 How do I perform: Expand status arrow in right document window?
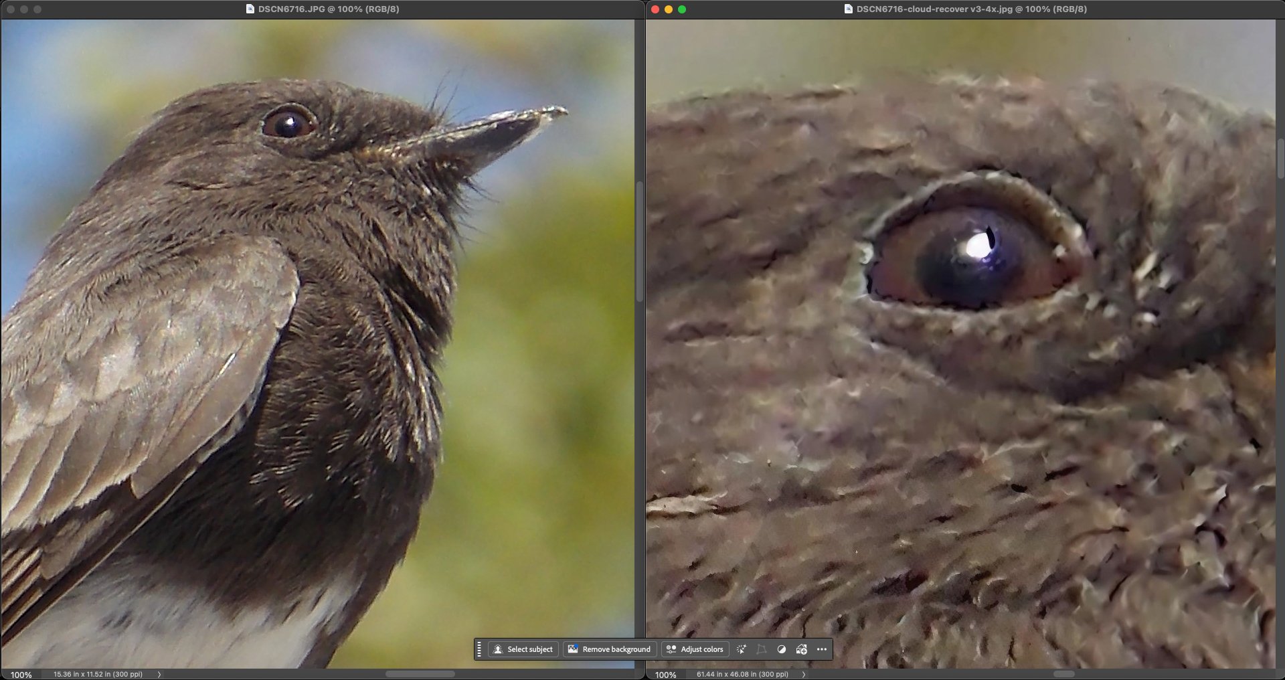click(804, 675)
